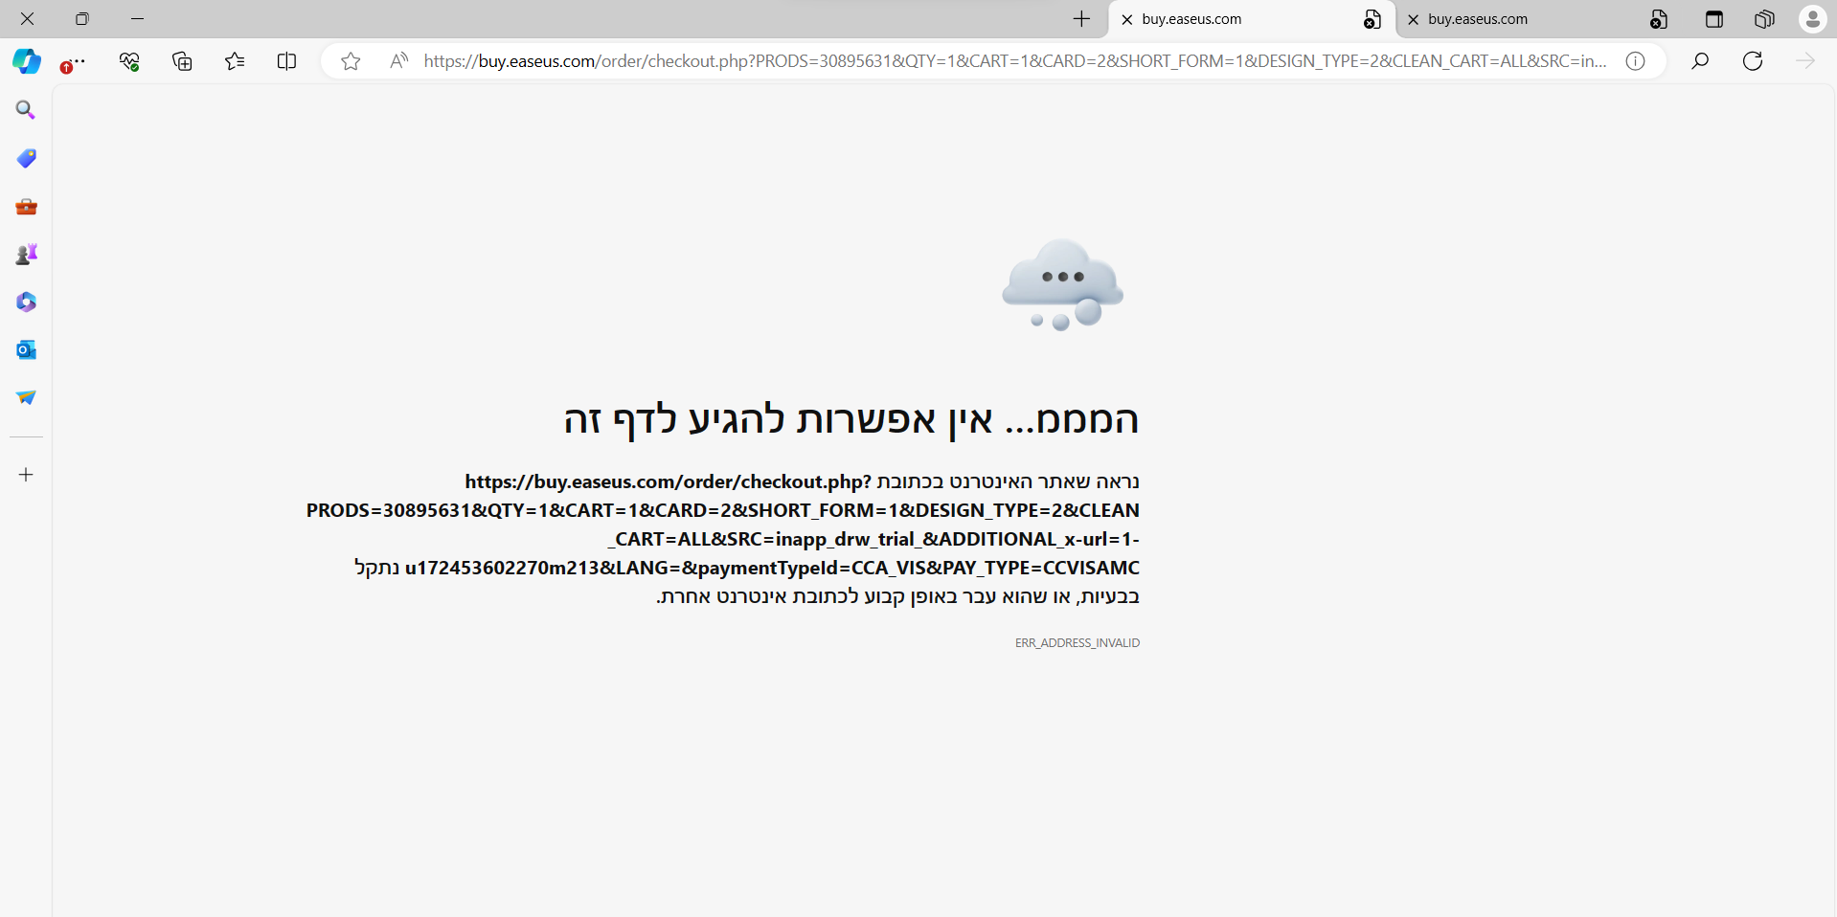Close the inactive buy.easeus.com tab
The width and height of the screenshot is (1837, 917).
point(1413,19)
